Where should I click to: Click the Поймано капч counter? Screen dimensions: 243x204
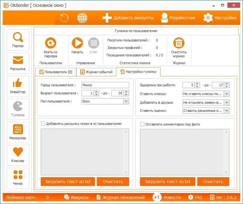tap(28, 197)
